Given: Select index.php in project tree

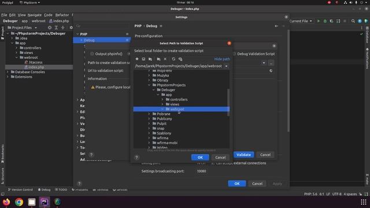Looking at the screenshot, I should pyautogui.click(x=36, y=67).
